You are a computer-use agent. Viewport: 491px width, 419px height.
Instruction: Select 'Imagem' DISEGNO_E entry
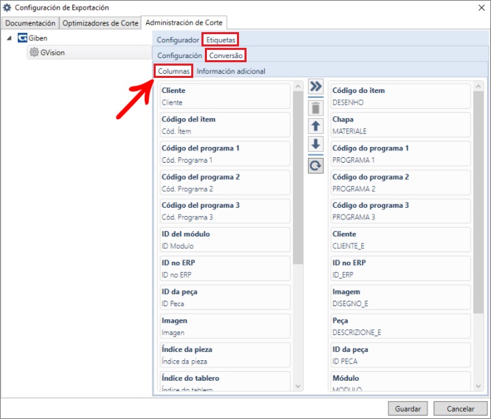(400, 297)
